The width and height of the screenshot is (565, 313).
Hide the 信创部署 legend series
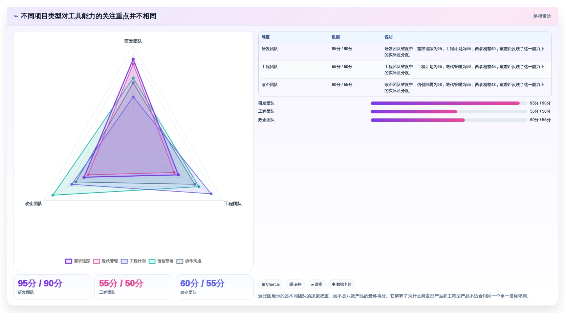click(161, 261)
